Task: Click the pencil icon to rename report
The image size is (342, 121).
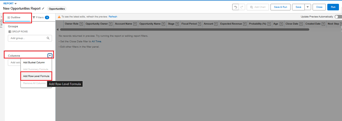Action: coord(43,9)
